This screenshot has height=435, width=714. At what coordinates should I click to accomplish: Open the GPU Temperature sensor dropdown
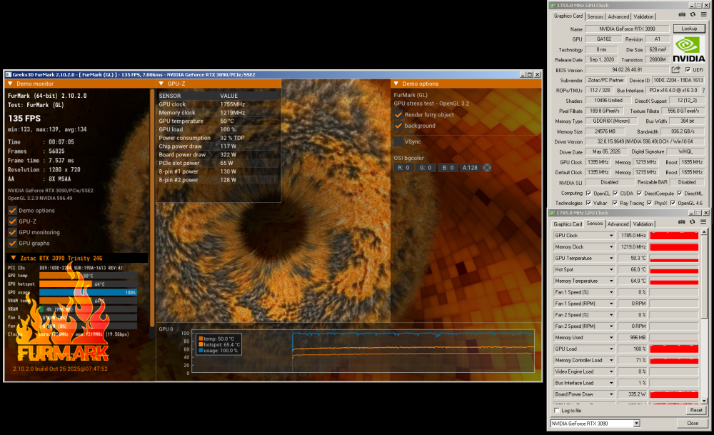[611, 259]
